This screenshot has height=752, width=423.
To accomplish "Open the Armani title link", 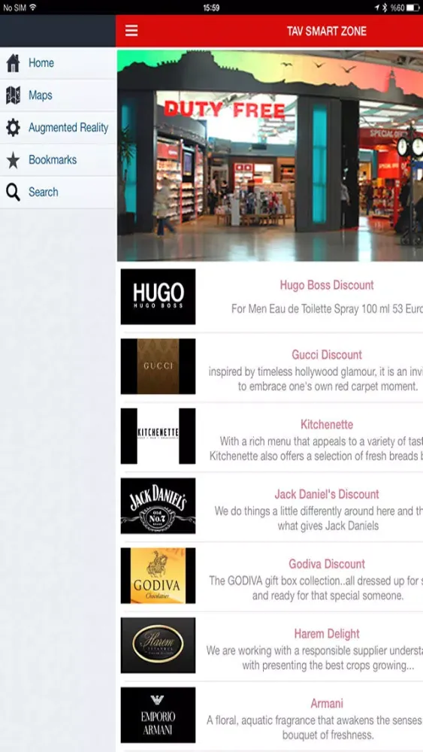I will click(327, 704).
